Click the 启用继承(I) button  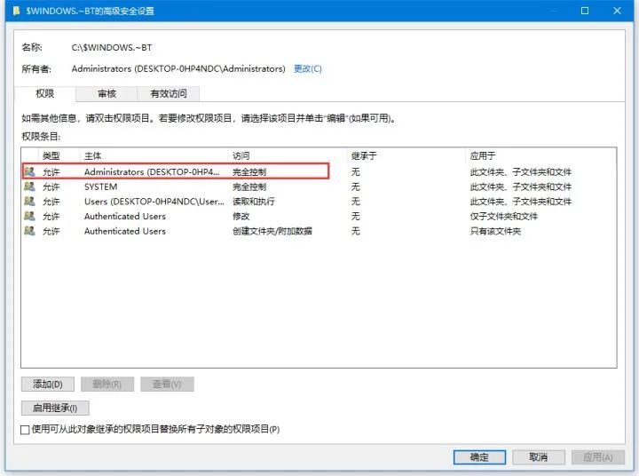[55, 408]
